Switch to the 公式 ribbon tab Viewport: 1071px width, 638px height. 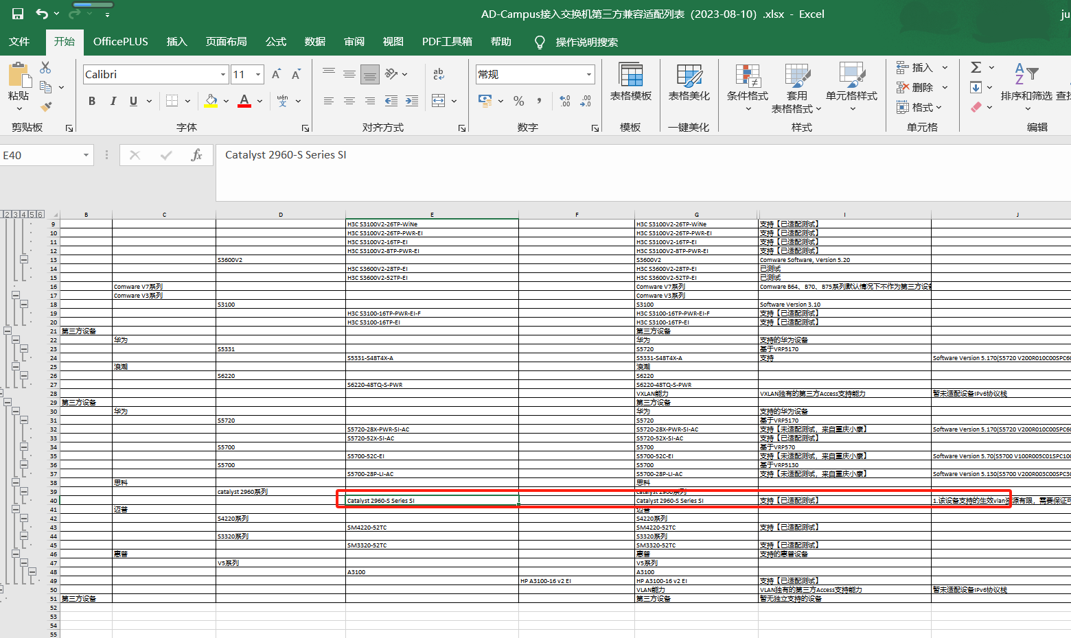point(275,42)
